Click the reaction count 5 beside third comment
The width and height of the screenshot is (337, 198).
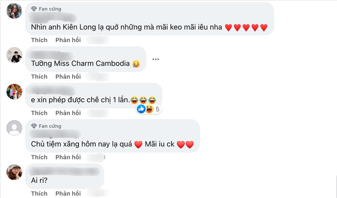coord(157,109)
